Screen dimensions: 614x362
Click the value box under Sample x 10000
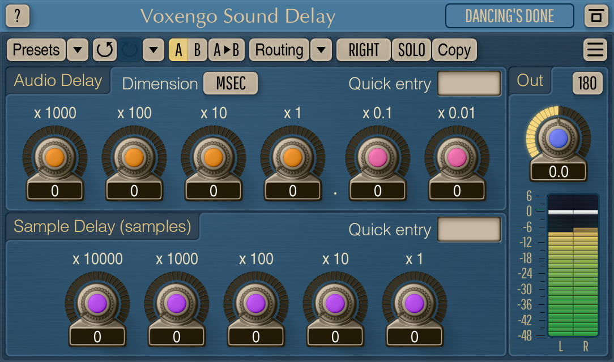pos(97,337)
